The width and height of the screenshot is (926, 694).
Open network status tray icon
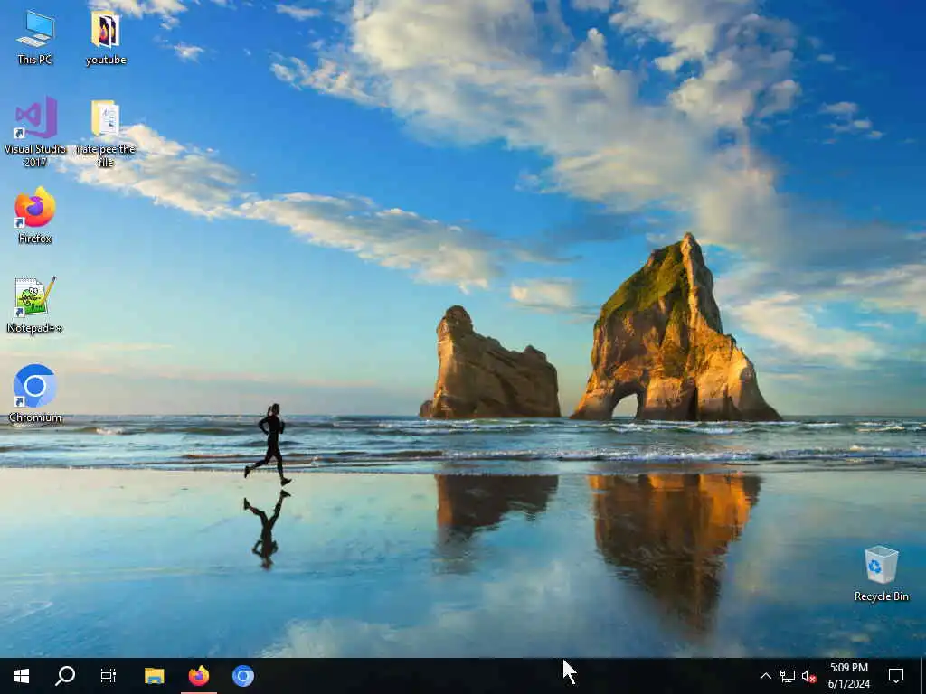click(x=788, y=676)
